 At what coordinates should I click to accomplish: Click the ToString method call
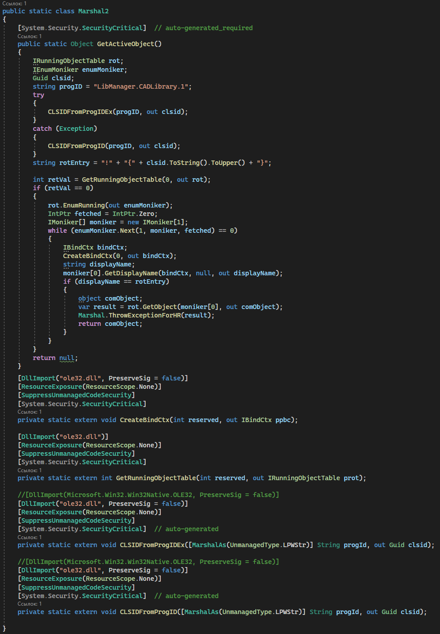point(185,163)
